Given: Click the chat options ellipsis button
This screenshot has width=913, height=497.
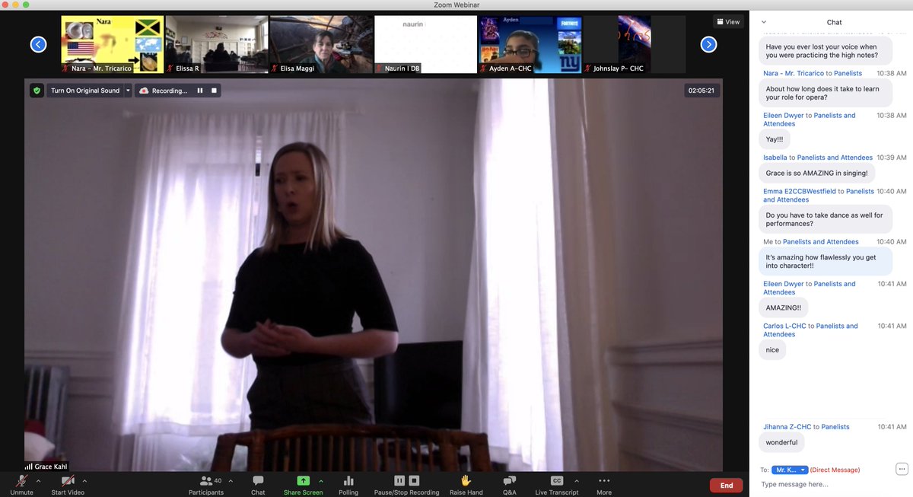Looking at the screenshot, I should tap(902, 469).
